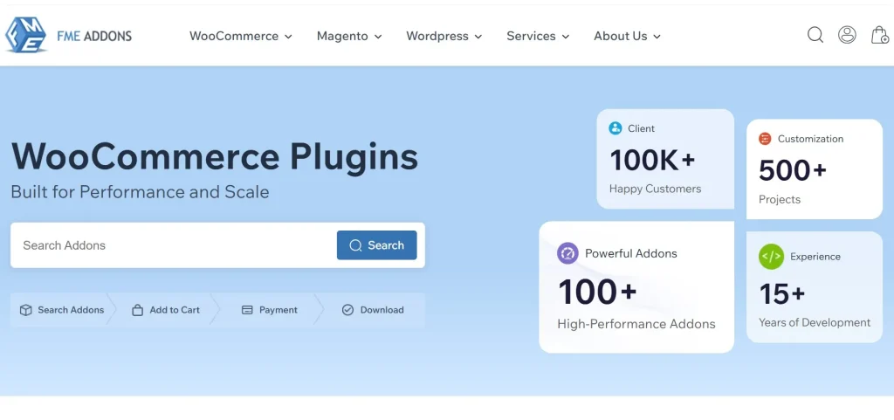Expand the Wordpress dropdown chevron
The image size is (894, 420).
point(478,37)
